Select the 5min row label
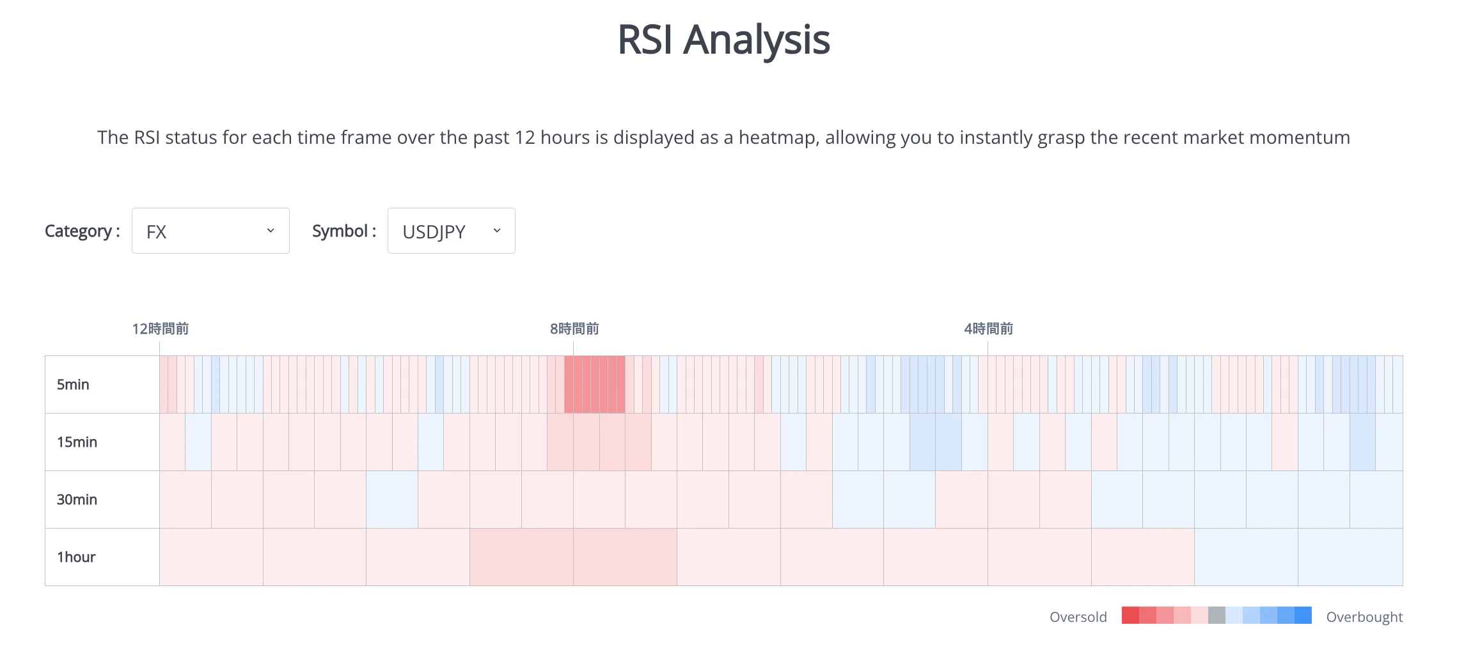1457x666 pixels. [x=72, y=383]
